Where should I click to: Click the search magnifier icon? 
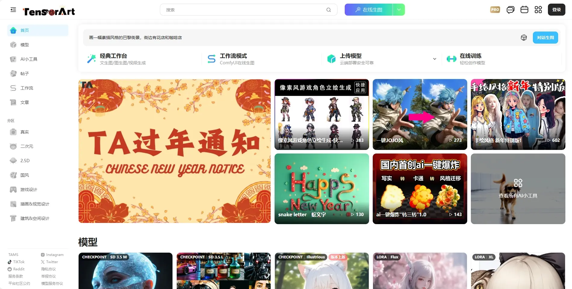(x=328, y=10)
